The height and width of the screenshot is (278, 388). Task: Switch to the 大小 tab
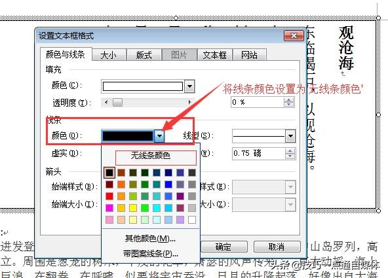109,55
